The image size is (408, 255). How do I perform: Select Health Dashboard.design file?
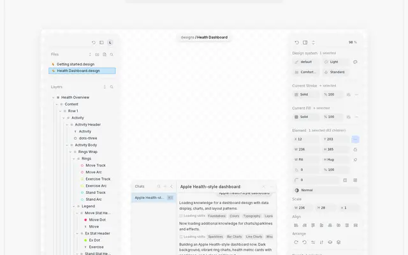pos(82,71)
